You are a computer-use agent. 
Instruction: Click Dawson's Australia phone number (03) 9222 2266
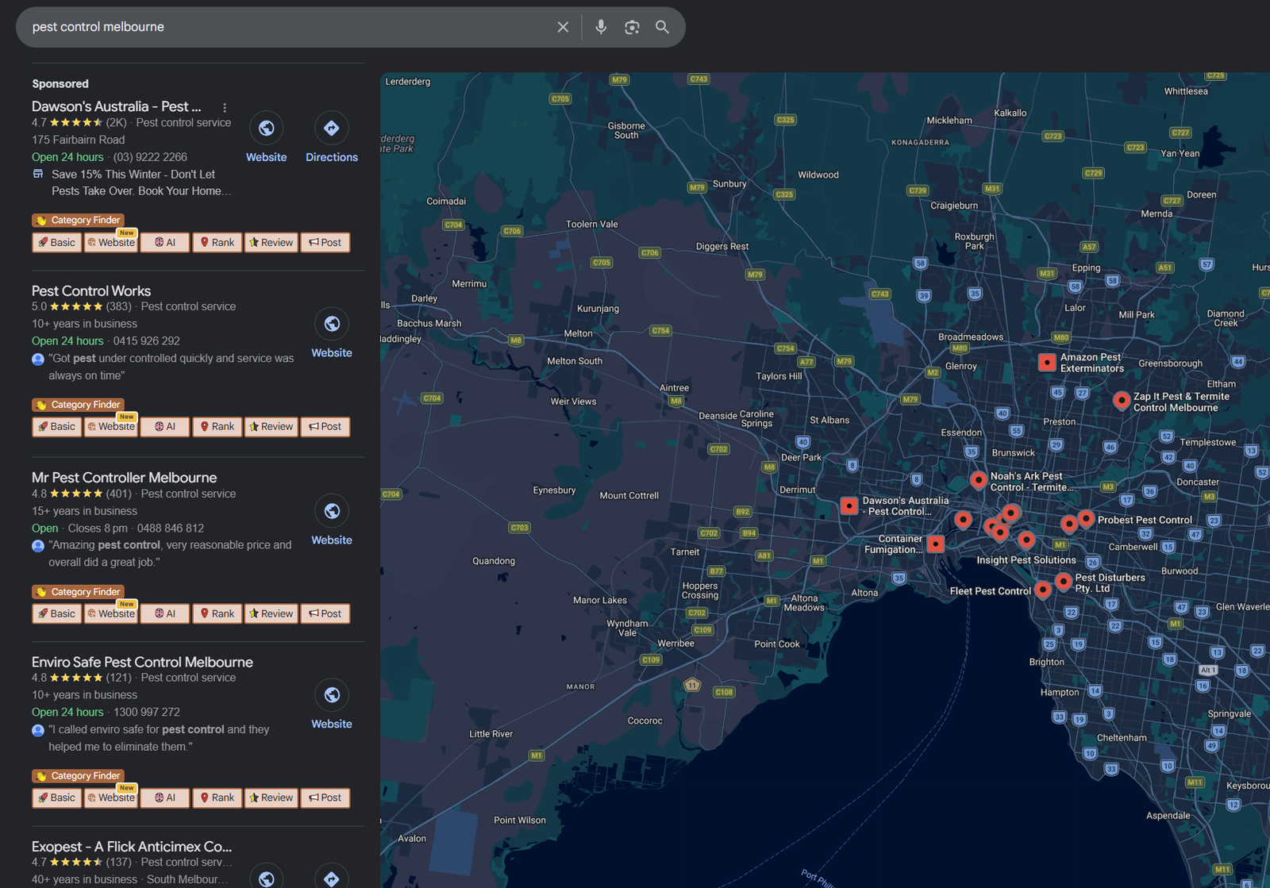(x=150, y=157)
